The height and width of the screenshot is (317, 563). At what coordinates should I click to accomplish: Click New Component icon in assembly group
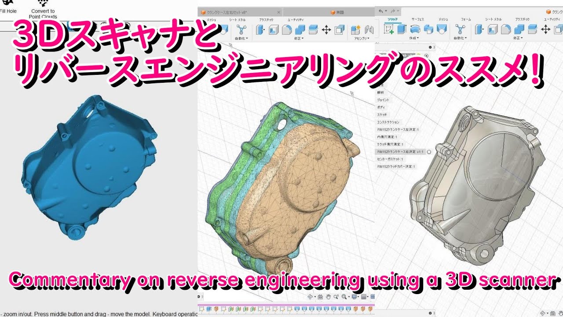click(x=355, y=29)
